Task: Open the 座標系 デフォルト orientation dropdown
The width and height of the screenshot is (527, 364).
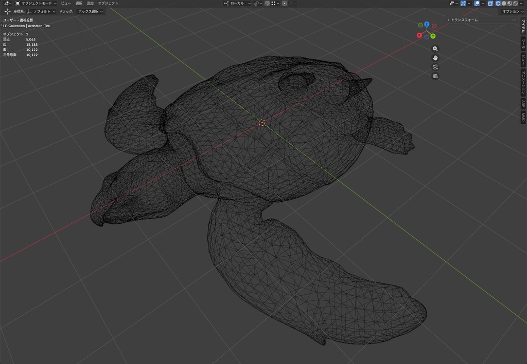Action: click(42, 11)
